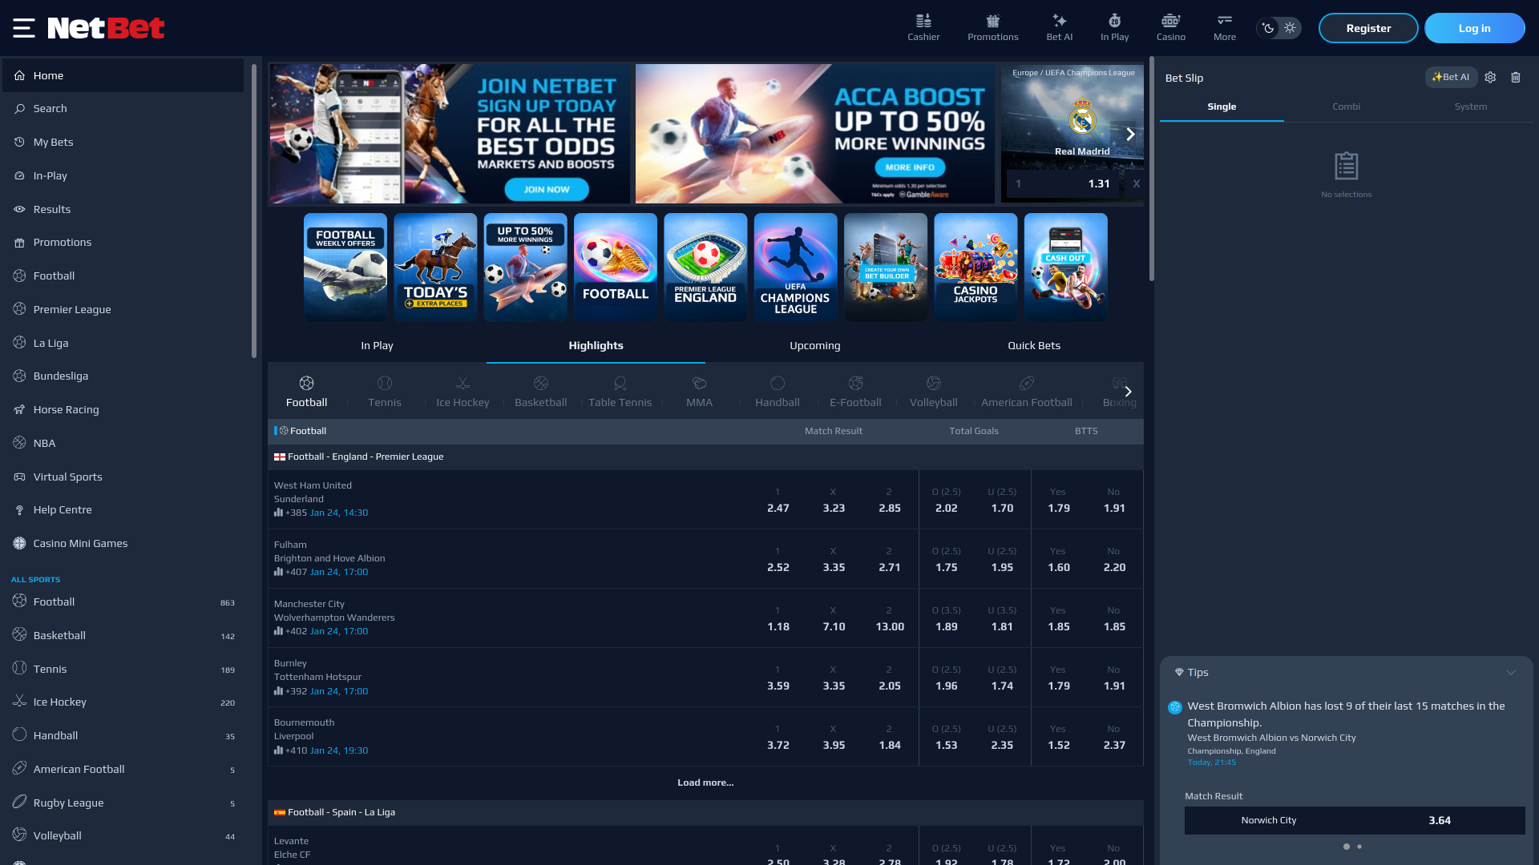Select the Tennis sport icon in Highlights
This screenshot has width=1539, height=865.
[x=385, y=391]
